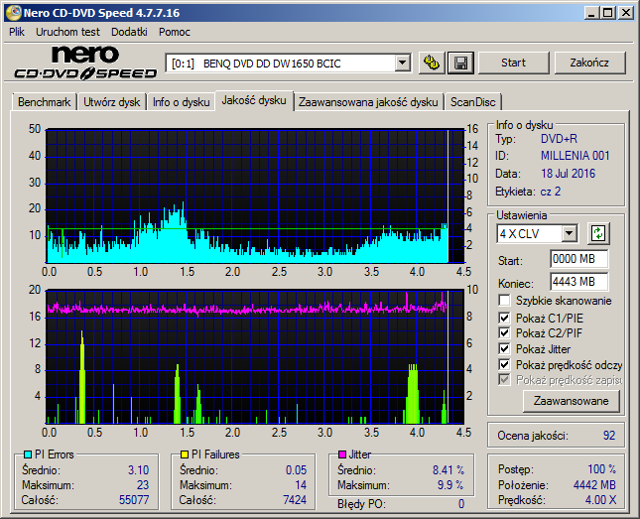
Task: Click the Jitter average value 8.41 %
Action: [x=448, y=470]
